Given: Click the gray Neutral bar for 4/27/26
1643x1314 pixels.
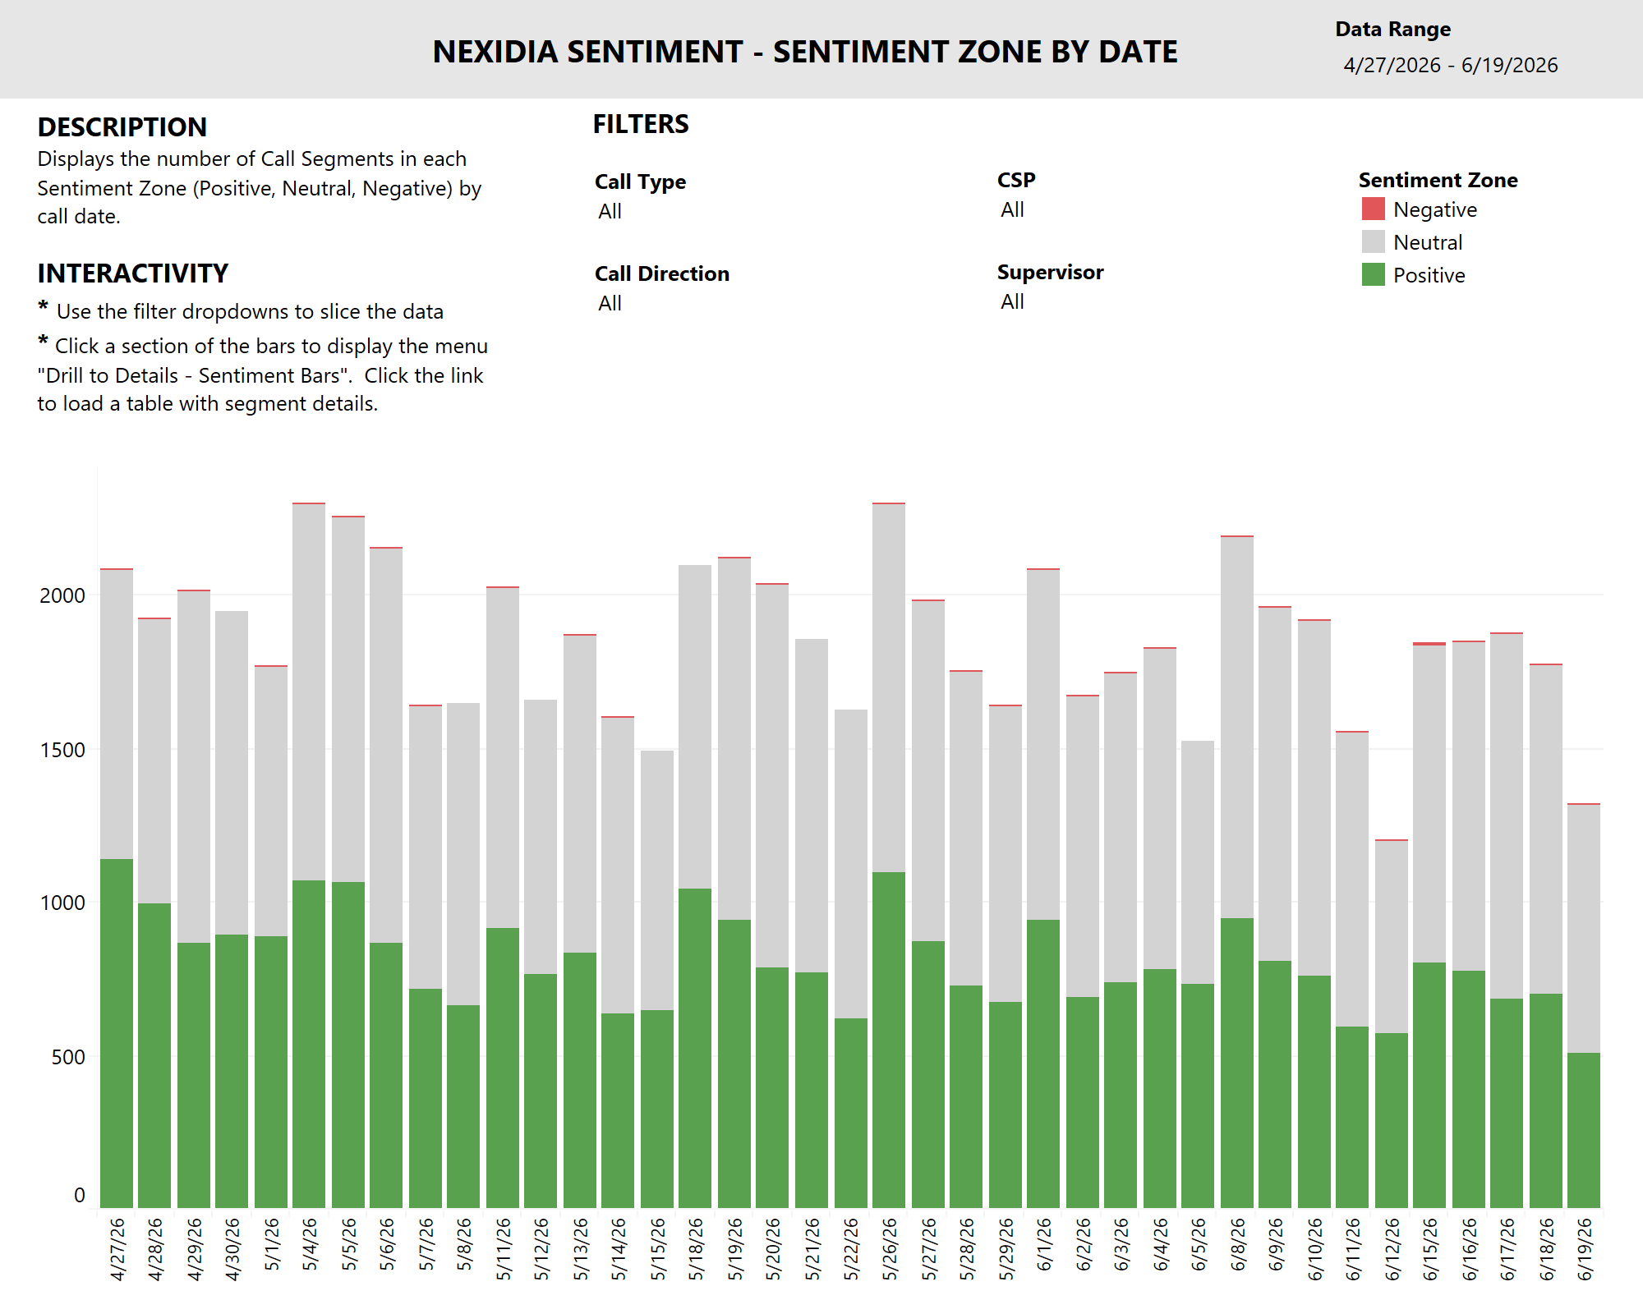Looking at the screenshot, I should [117, 714].
